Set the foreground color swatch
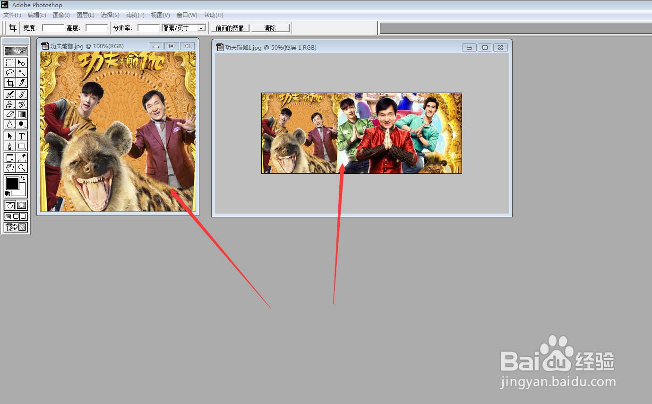652x404 pixels. [x=12, y=183]
